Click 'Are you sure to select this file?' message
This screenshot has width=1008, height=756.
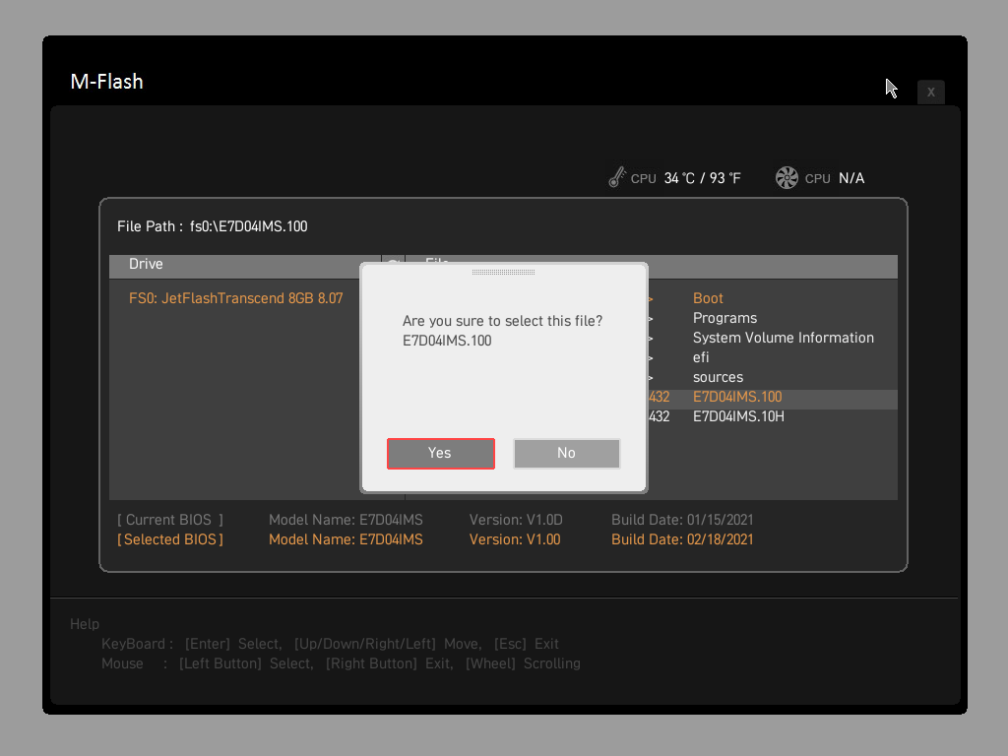(x=502, y=321)
